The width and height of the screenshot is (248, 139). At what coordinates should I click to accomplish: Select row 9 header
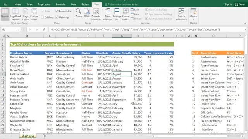pos(3,74)
